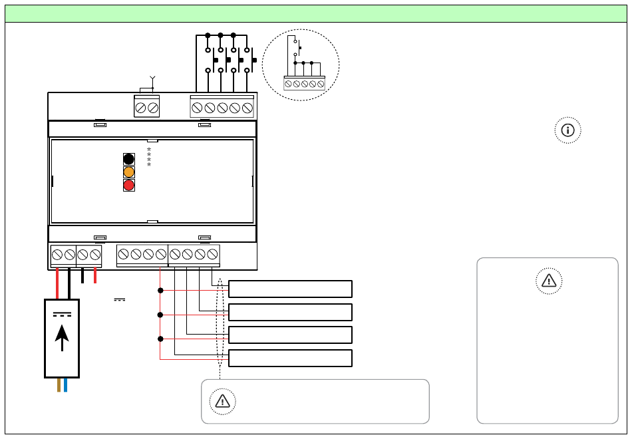The width and height of the screenshot is (632, 439).
Task: Select the red LED indicator on the module
Action: point(128,186)
